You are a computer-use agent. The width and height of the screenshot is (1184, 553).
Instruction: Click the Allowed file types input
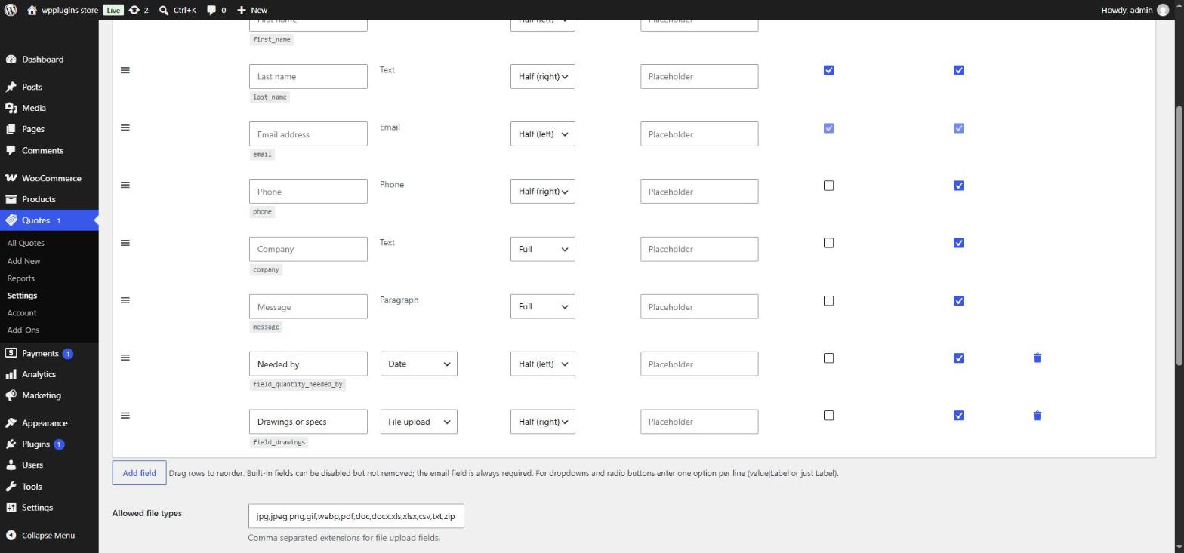coord(356,516)
